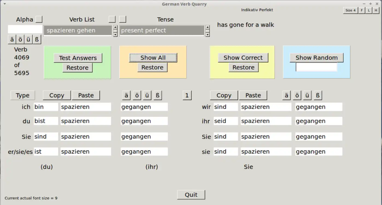The image size is (382, 205).
Task: Click the Alpha search input field
Action: (25, 29)
